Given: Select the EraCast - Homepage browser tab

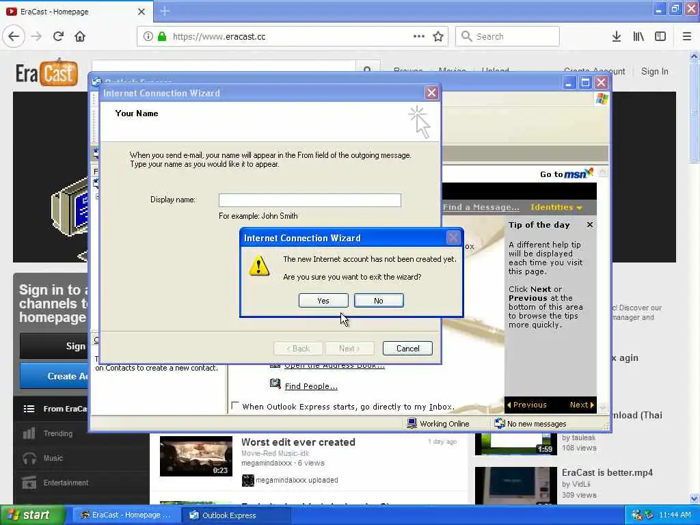Looking at the screenshot, I should click(77, 12).
